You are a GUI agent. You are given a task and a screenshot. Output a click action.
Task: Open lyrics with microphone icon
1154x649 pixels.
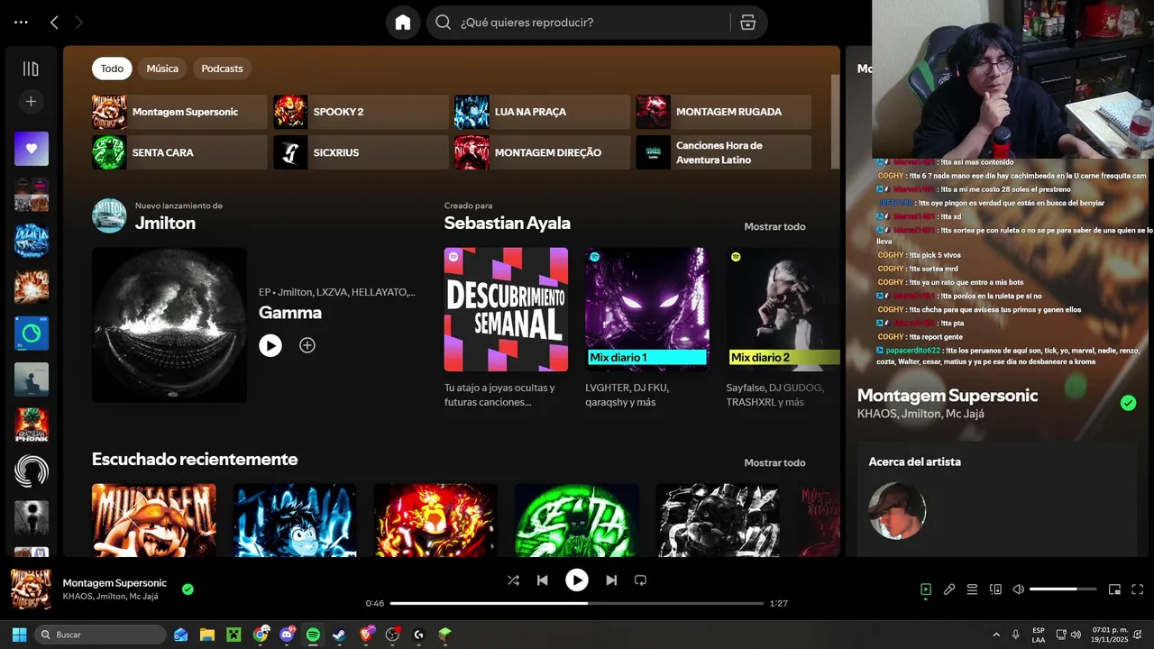pyautogui.click(x=949, y=590)
